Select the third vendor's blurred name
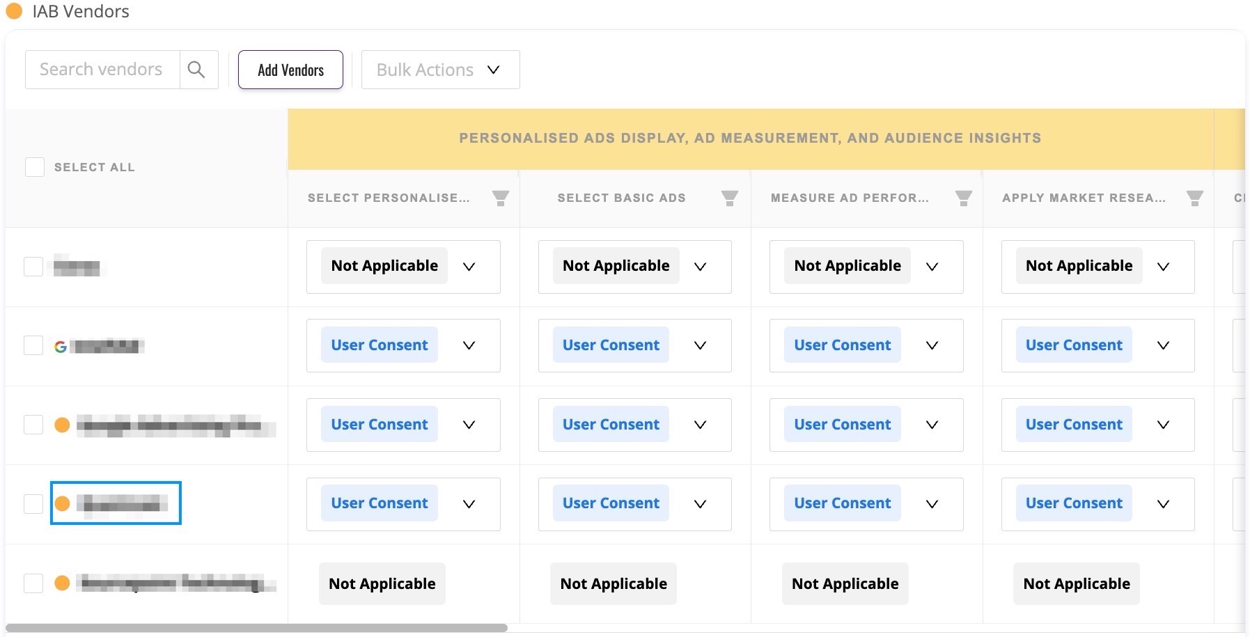The image size is (1250, 637). (x=175, y=425)
